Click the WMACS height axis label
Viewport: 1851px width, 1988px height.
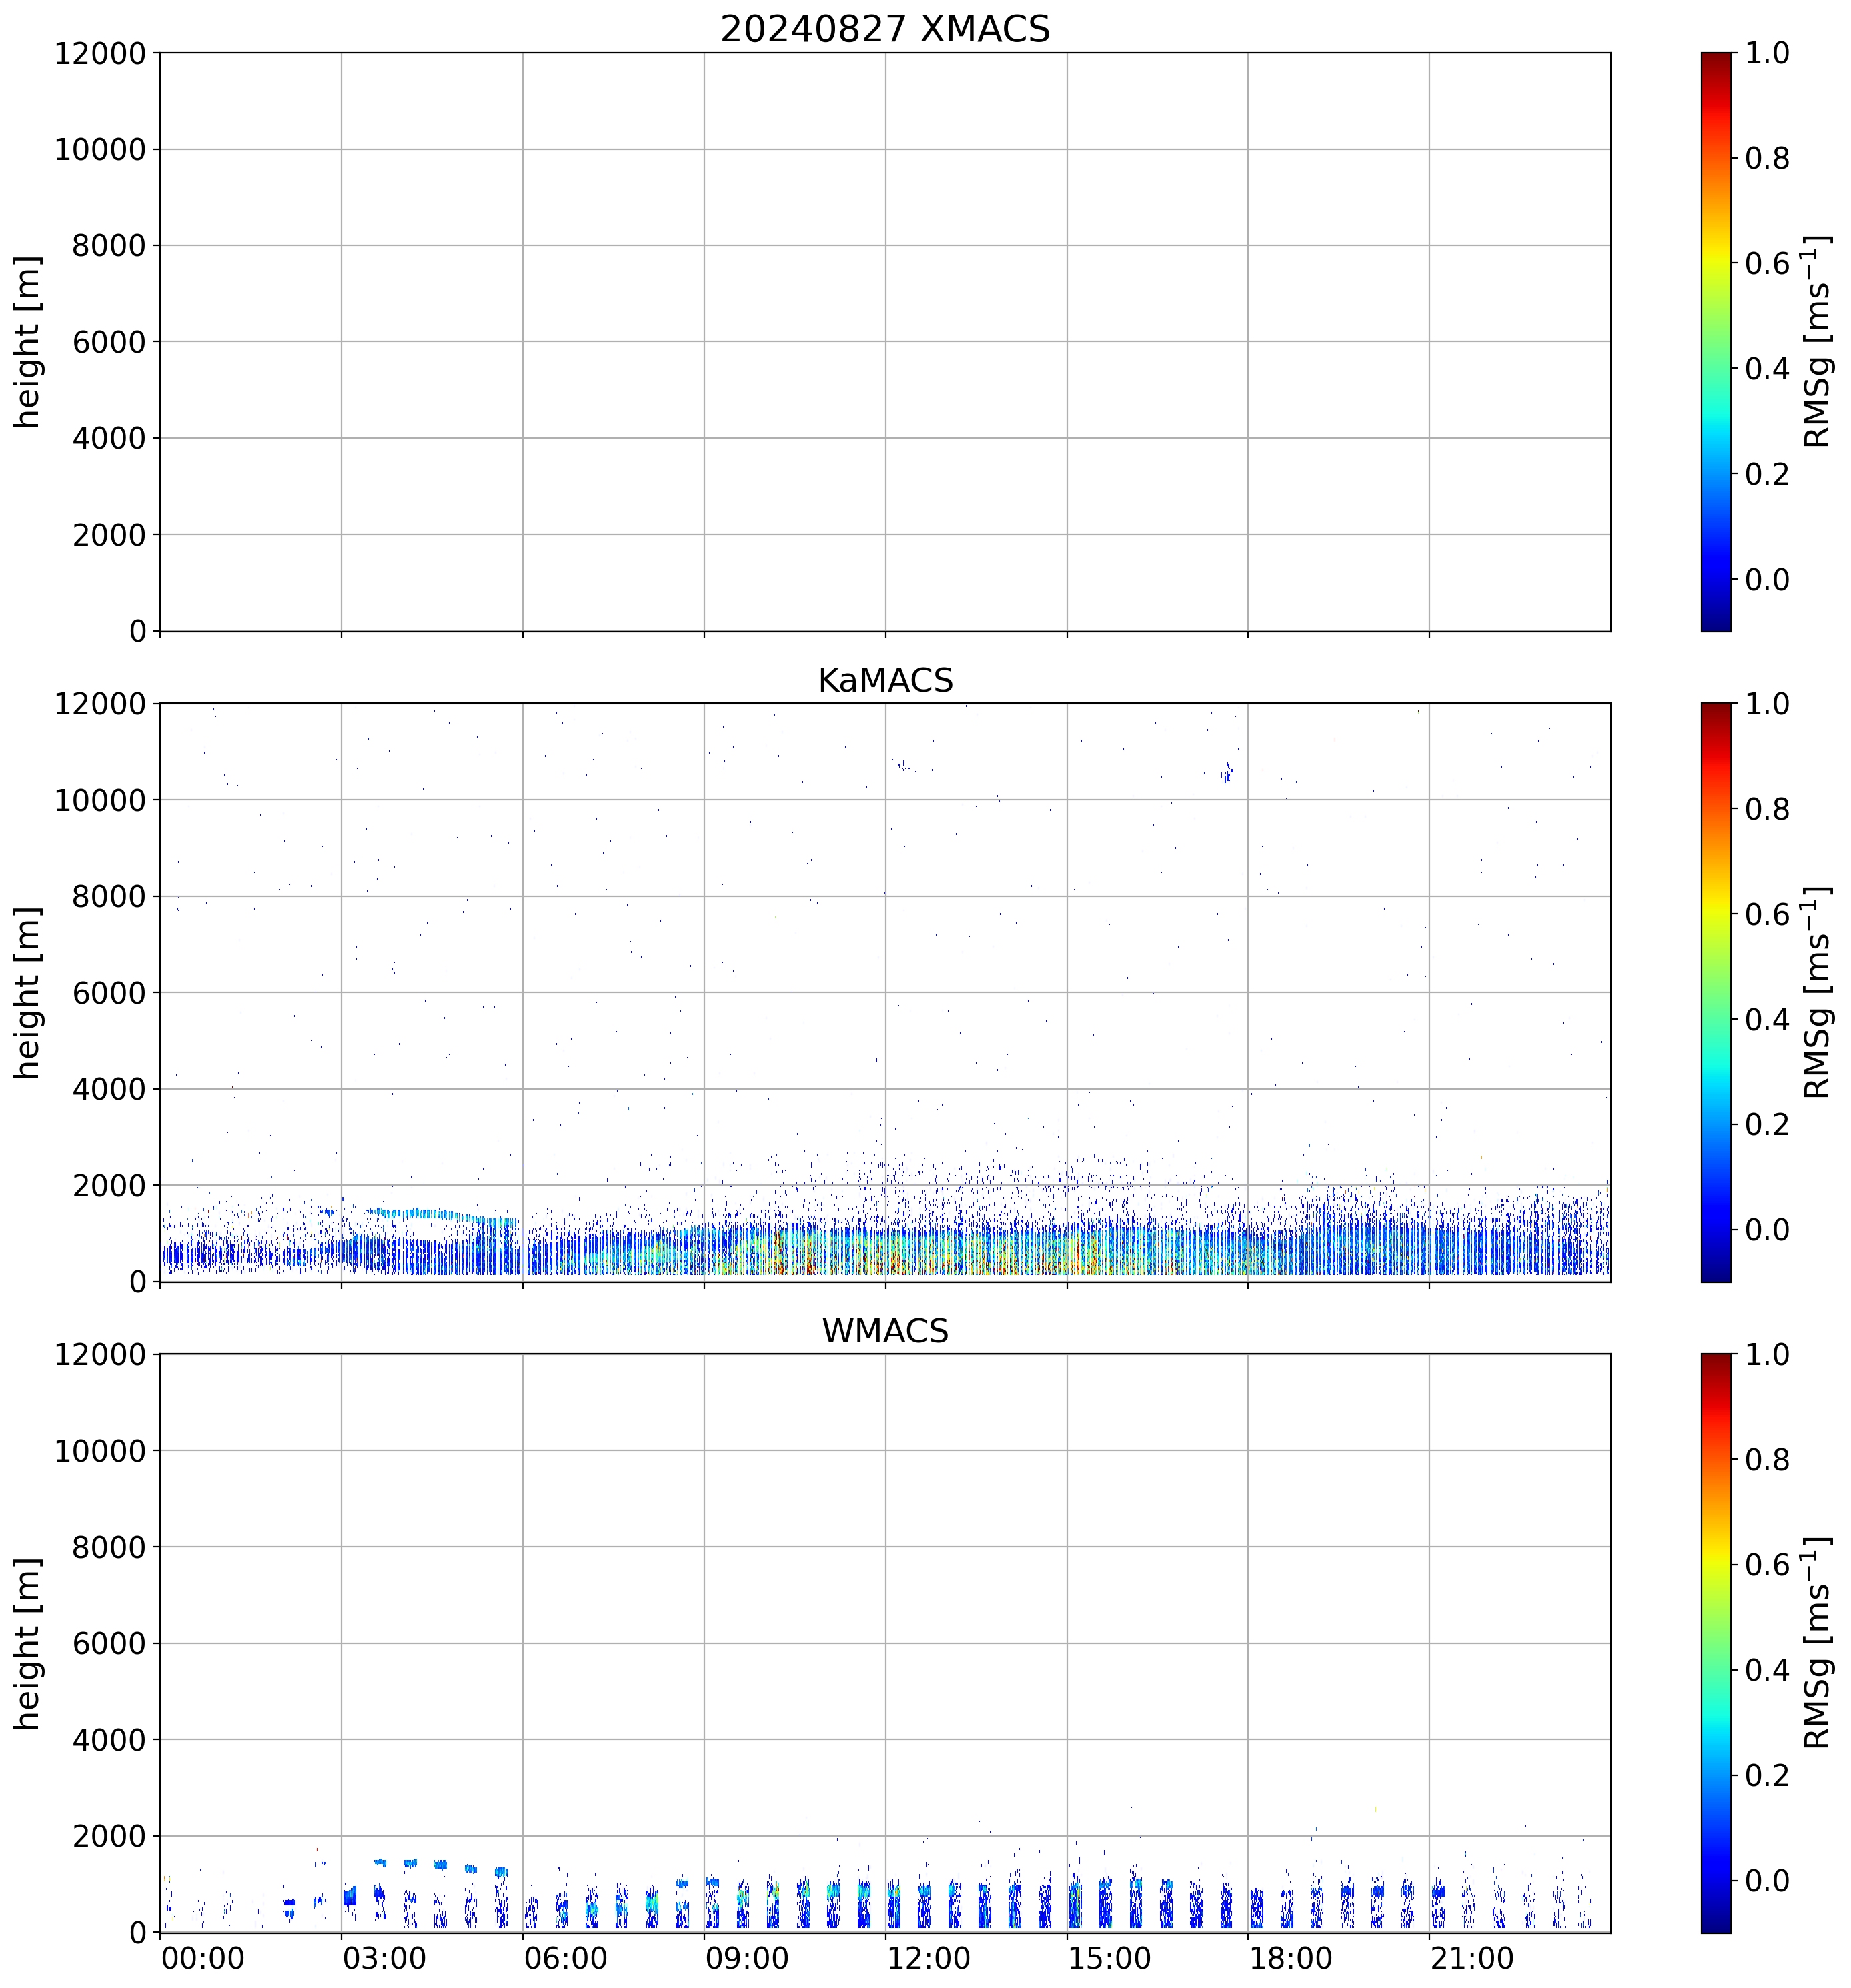tap(27, 1643)
